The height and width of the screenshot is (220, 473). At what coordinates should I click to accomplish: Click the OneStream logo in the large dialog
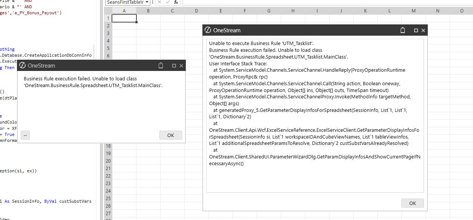[x=208, y=30]
